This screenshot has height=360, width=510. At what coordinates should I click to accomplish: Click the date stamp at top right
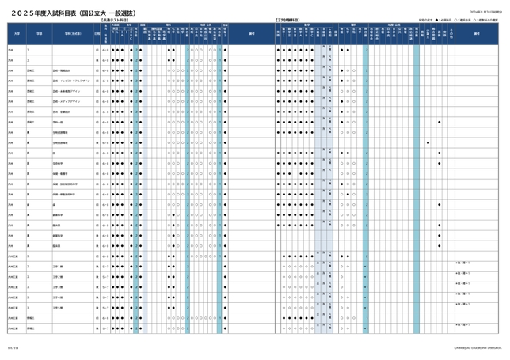485,12
